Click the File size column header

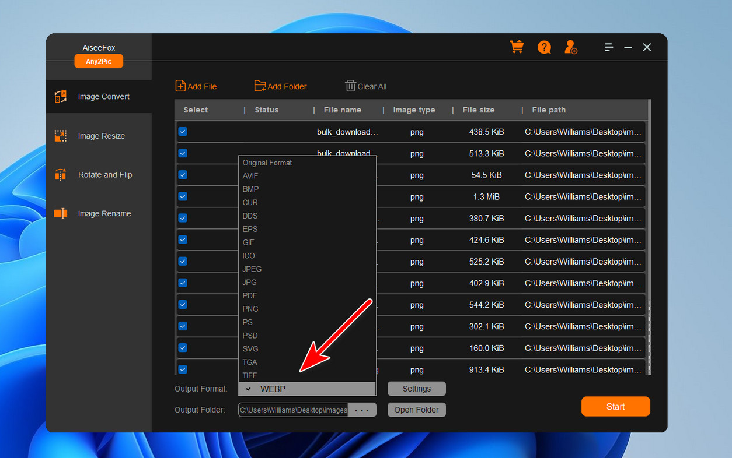pos(479,110)
